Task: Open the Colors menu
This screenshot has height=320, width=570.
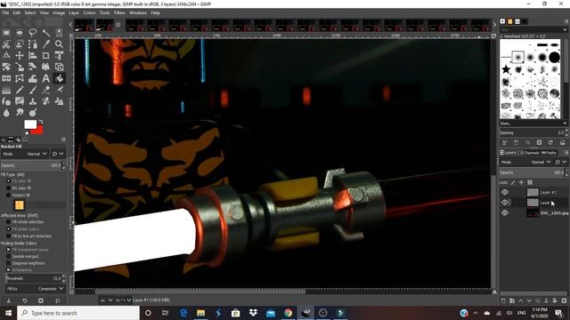Action: pyautogui.click(x=89, y=12)
